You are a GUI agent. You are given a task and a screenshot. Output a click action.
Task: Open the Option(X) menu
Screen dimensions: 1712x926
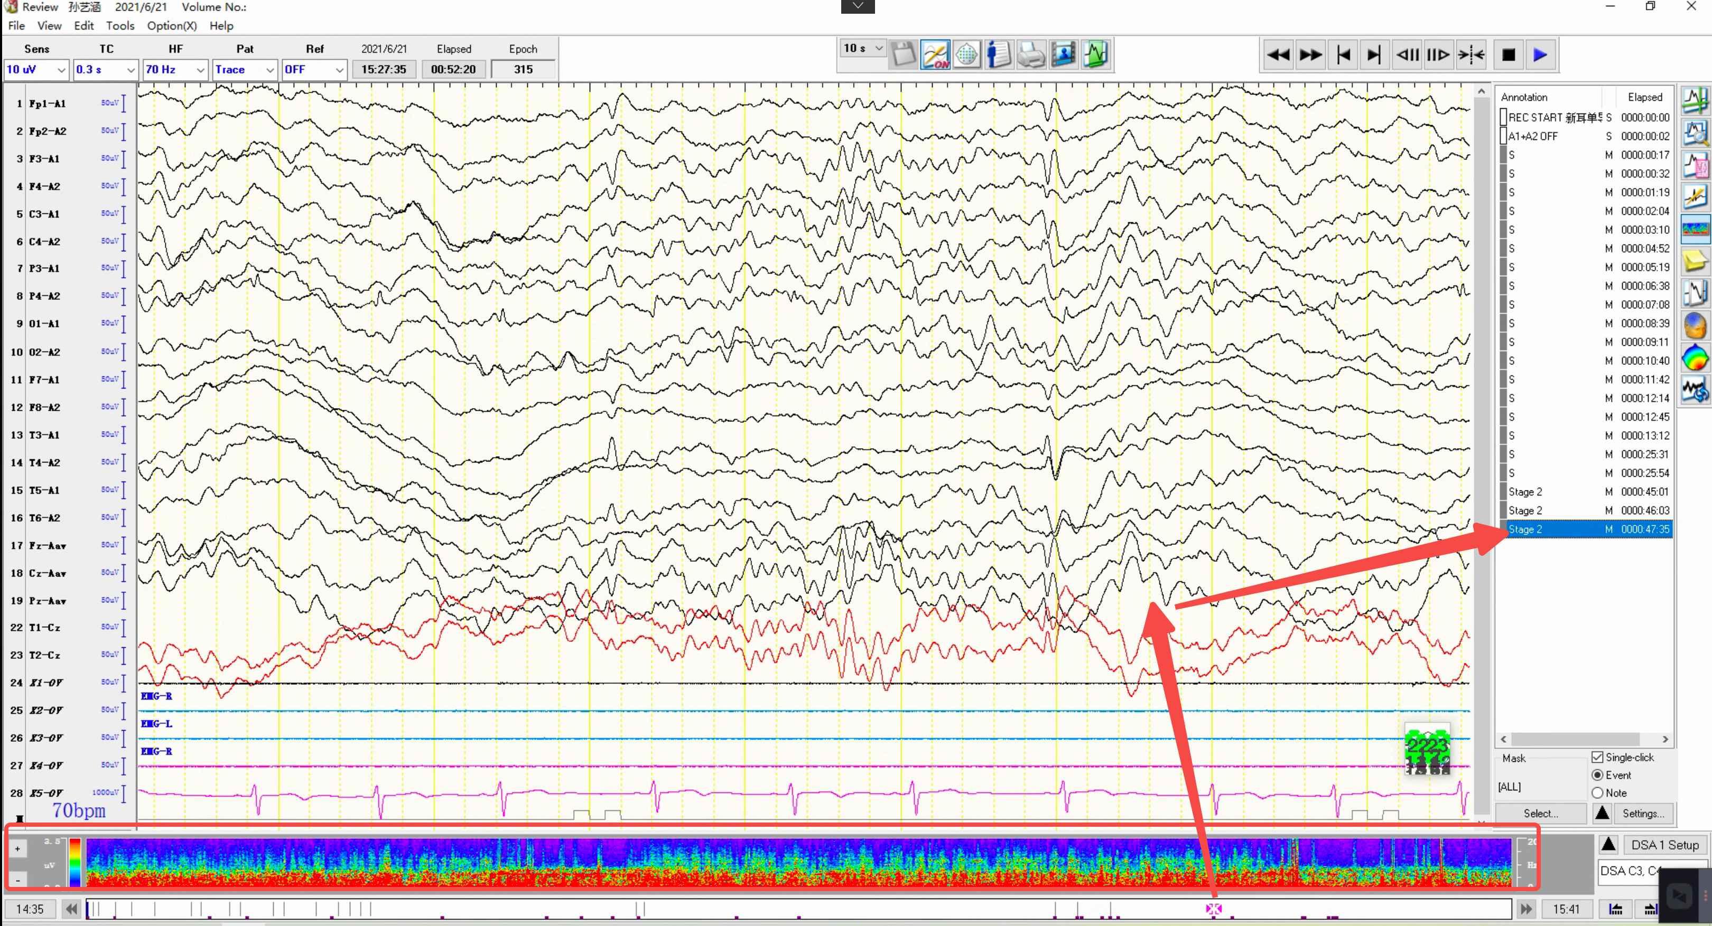pos(172,26)
